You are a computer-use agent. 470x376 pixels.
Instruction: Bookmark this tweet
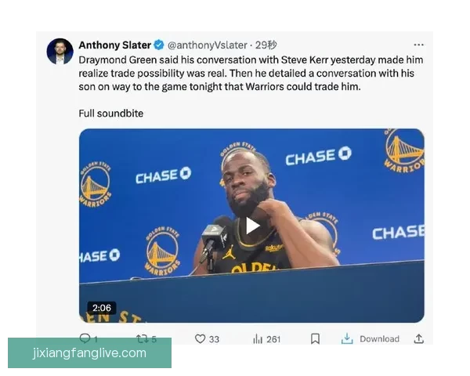(x=315, y=339)
